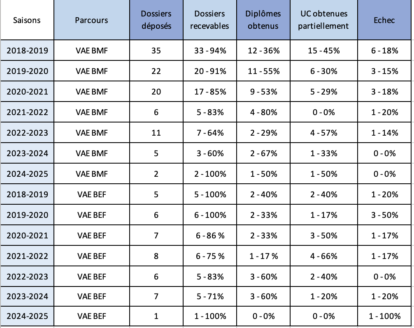
Task: Select the cell showing 1 - 100% Echec
Action: [x=385, y=316]
